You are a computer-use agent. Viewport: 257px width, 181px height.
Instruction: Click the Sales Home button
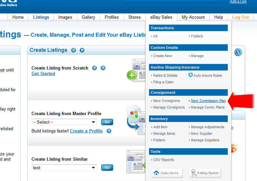click(167, 173)
